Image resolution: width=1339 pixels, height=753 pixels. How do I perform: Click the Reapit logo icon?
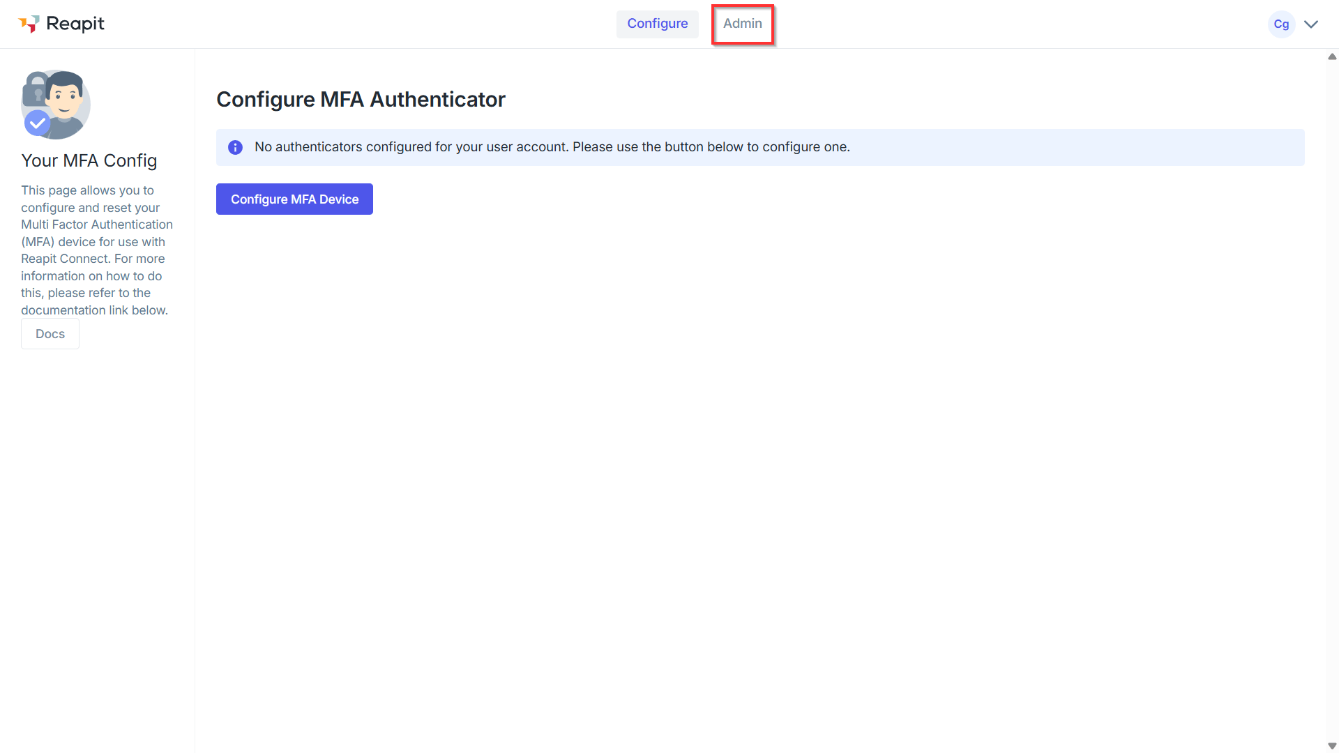[29, 24]
